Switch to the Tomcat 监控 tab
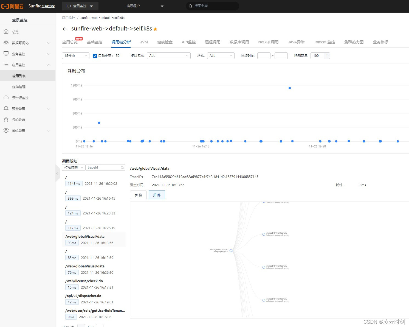The height and width of the screenshot is (327, 409). coord(325,42)
